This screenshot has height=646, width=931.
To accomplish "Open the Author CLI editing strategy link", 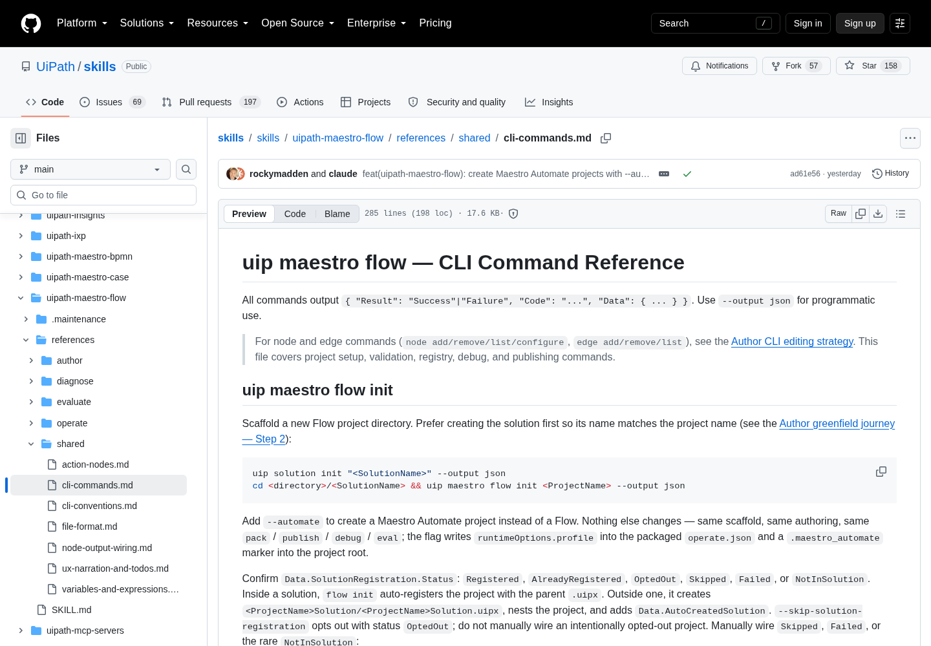I will pyautogui.click(x=792, y=341).
